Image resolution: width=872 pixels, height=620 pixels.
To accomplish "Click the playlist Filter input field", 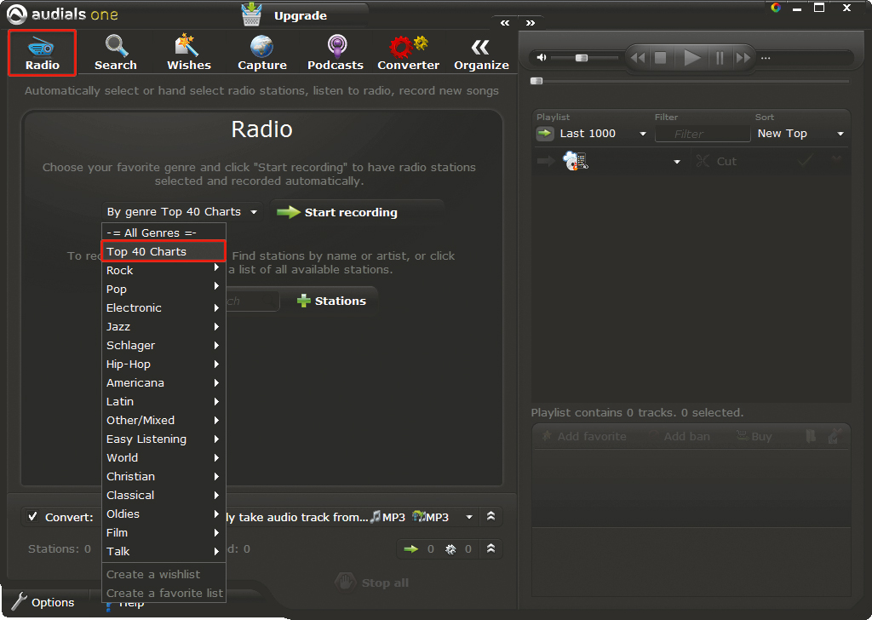I will 702,134.
